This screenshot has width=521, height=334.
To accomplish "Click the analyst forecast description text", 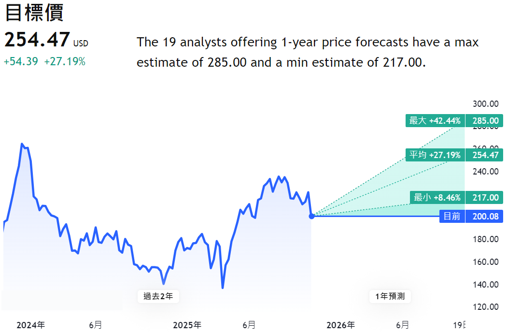I will point(308,52).
